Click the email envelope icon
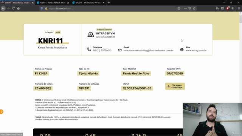Image resolution: width=242 pixels, height=136 pixels. pos(120,50)
